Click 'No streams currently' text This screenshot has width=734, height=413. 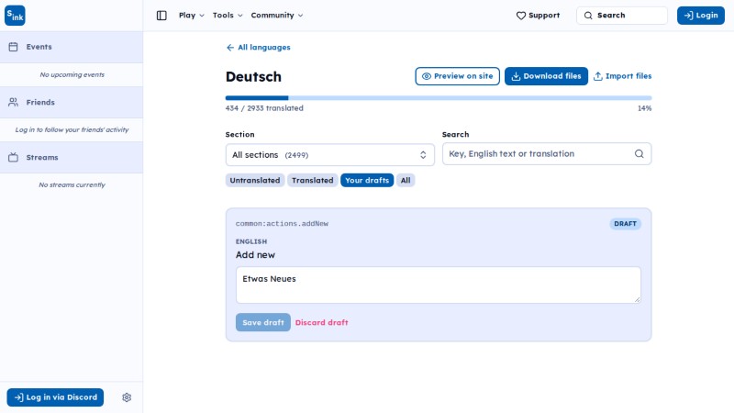pyautogui.click(x=72, y=185)
